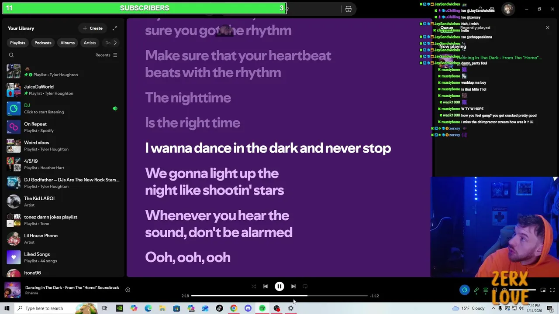Expand Your Library to full view
This screenshot has height=314, width=559.
click(114, 28)
